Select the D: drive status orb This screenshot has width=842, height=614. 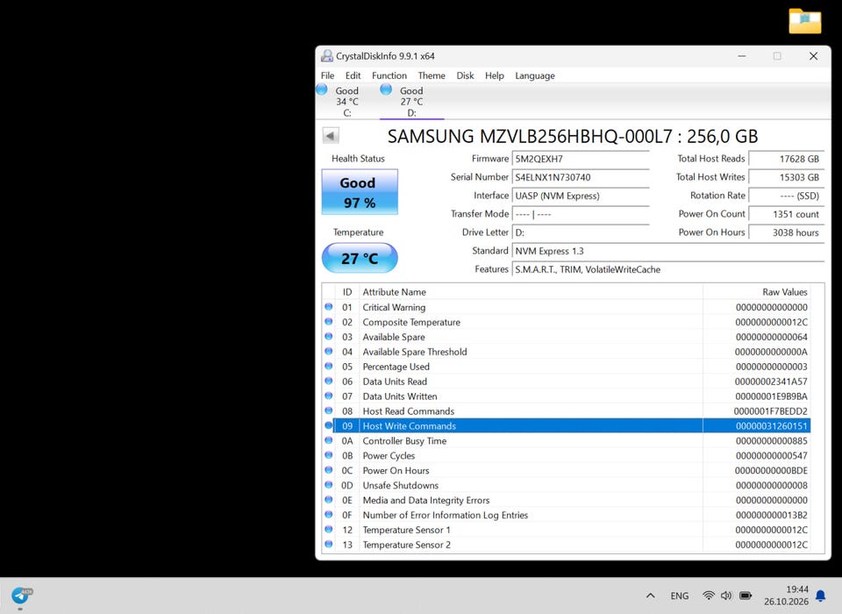click(386, 89)
